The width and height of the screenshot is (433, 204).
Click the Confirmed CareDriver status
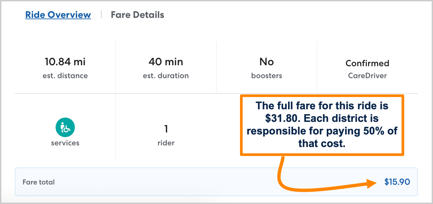[367, 63]
